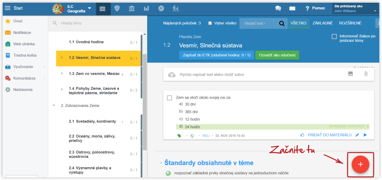Viewport: 382px width, 180px height.
Task: Select the question 'Zem sa otočí' checkbox
Action: 170,98
